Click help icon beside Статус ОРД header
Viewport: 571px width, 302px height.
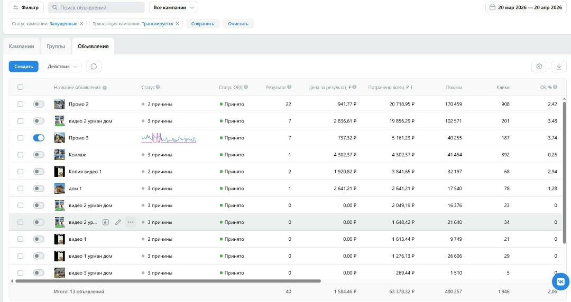246,87
